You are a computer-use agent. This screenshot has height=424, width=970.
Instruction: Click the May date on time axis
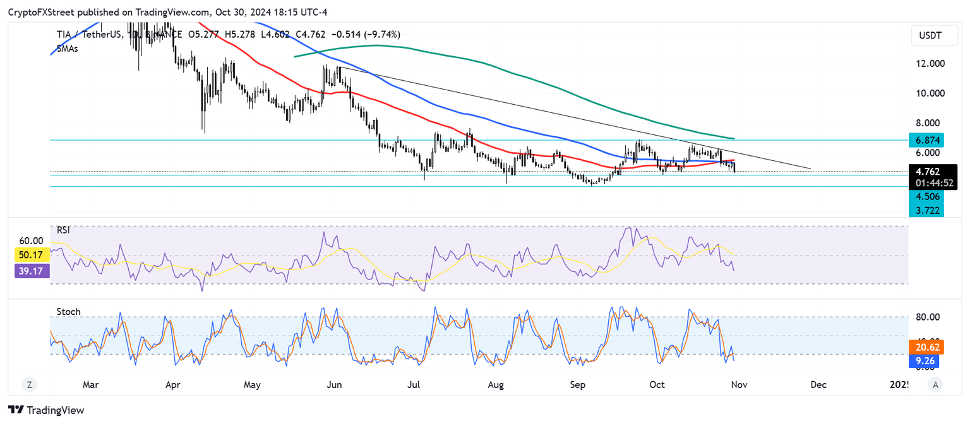tap(253, 384)
